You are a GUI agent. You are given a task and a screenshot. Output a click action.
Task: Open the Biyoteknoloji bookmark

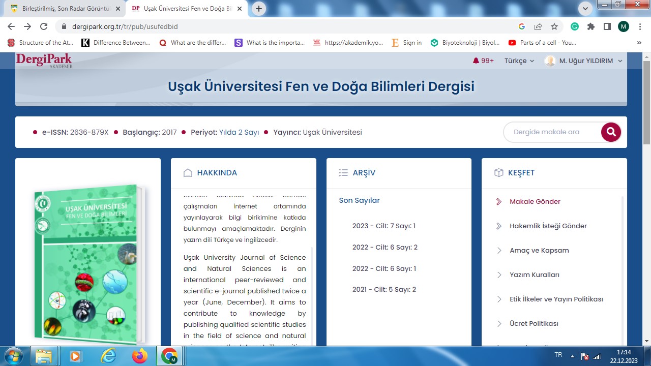tap(465, 43)
